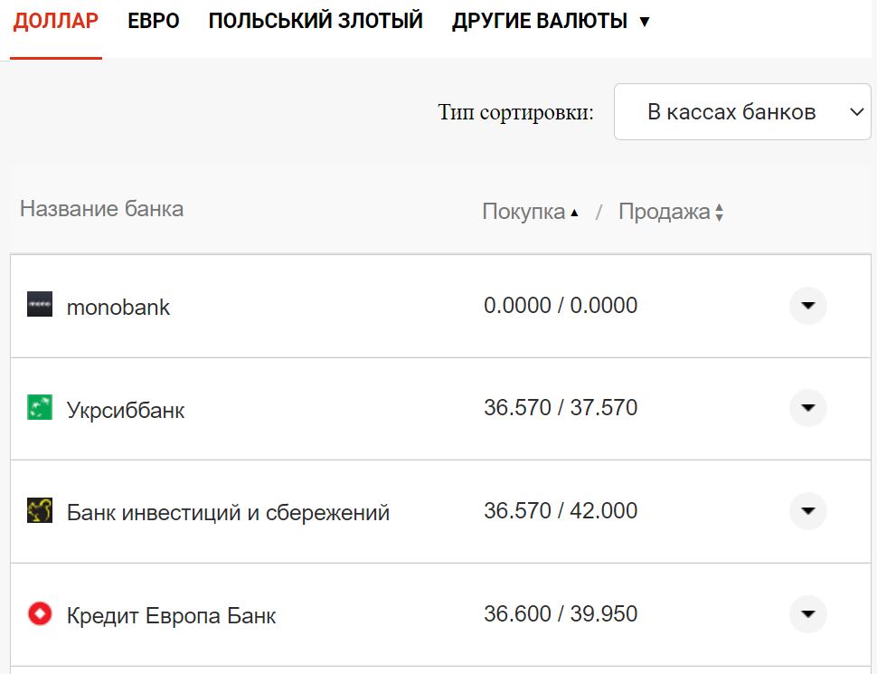Expand the Кредит Европа Банк row details
Viewport: 877px width, 674px height.
pyautogui.click(x=806, y=613)
